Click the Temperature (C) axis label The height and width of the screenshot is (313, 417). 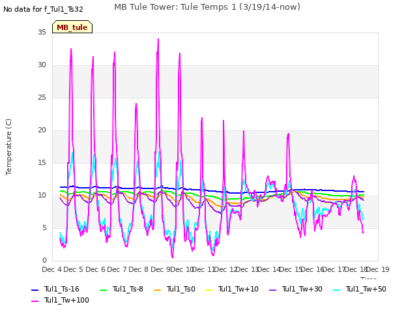click(8, 147)
